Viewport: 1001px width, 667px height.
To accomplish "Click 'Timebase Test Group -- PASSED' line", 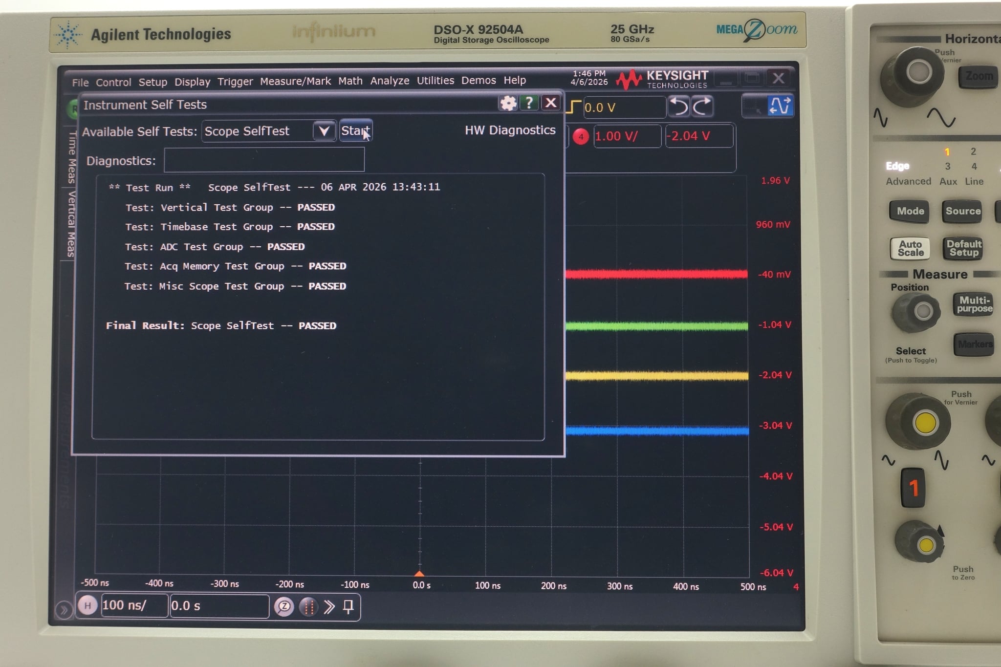I will [x=230, y=227].
